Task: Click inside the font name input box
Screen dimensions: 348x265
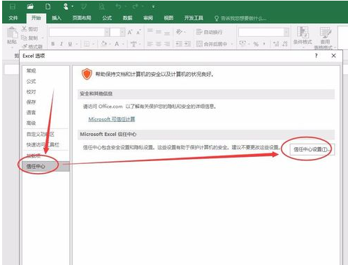Action: 77,32
